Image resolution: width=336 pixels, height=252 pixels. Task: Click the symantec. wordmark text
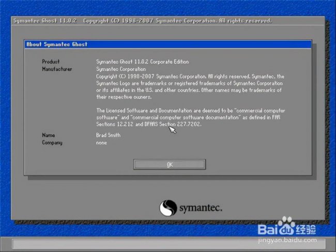[x=201, y=208]
